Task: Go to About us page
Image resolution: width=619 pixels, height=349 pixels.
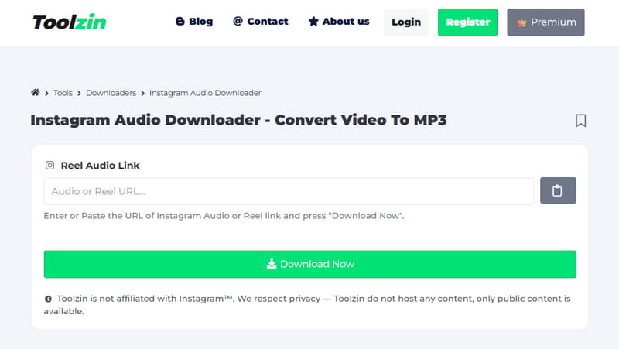Action: point(339,22)
